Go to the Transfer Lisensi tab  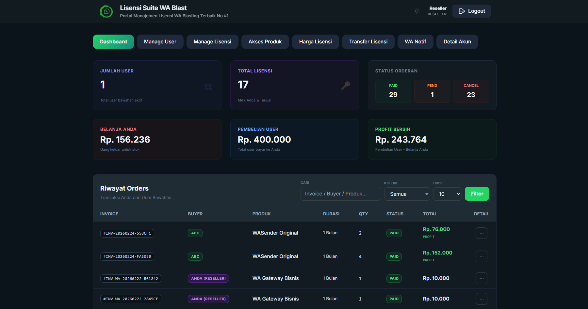pyautogui.click(x=368, y=42)
